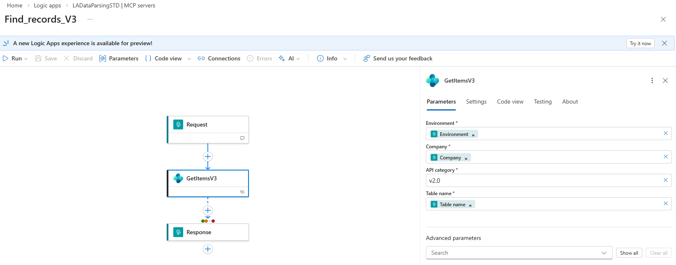
Task: Switch to the Settings tab
Action: [476, 101]
